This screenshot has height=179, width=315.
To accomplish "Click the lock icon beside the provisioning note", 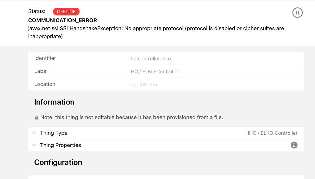I will click(36, 117).
